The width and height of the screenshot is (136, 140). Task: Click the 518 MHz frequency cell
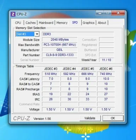pyautogui.click(x=51, y=74)
